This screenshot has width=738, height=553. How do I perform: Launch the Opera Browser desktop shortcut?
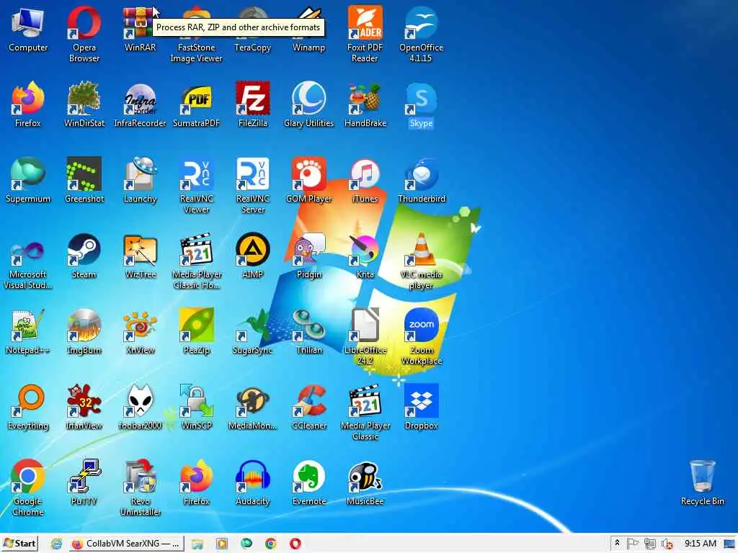(x=84, y=34)
